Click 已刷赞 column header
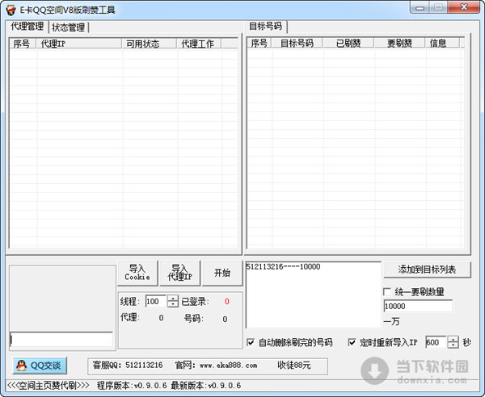Screen dimensions: 485x397 (348, 43)
